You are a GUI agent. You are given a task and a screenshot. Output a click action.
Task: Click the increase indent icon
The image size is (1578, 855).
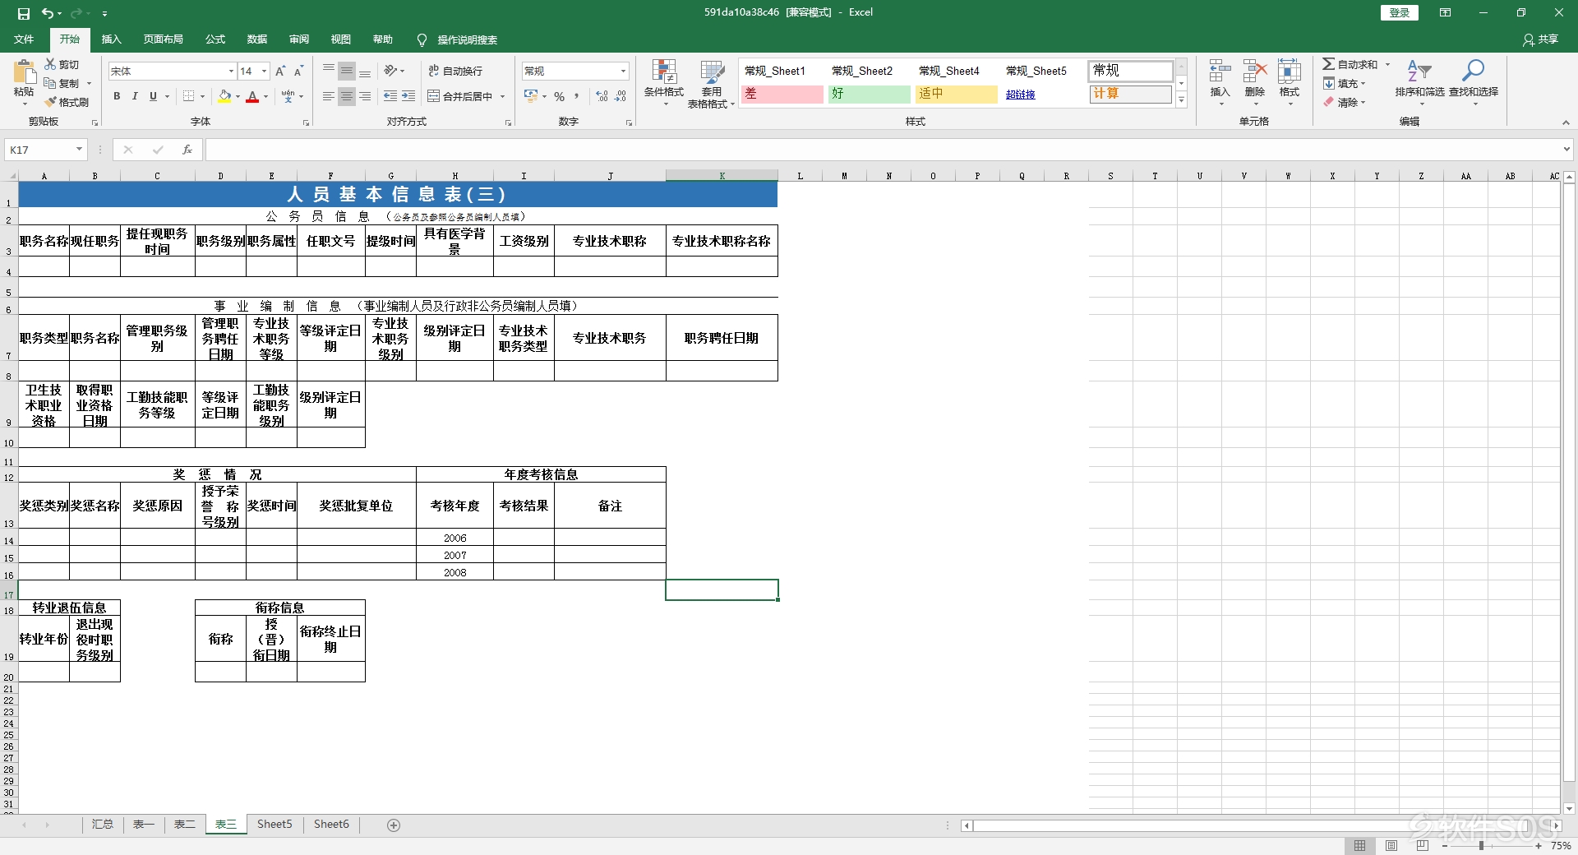pyautogui.click(x=408, y=96)
